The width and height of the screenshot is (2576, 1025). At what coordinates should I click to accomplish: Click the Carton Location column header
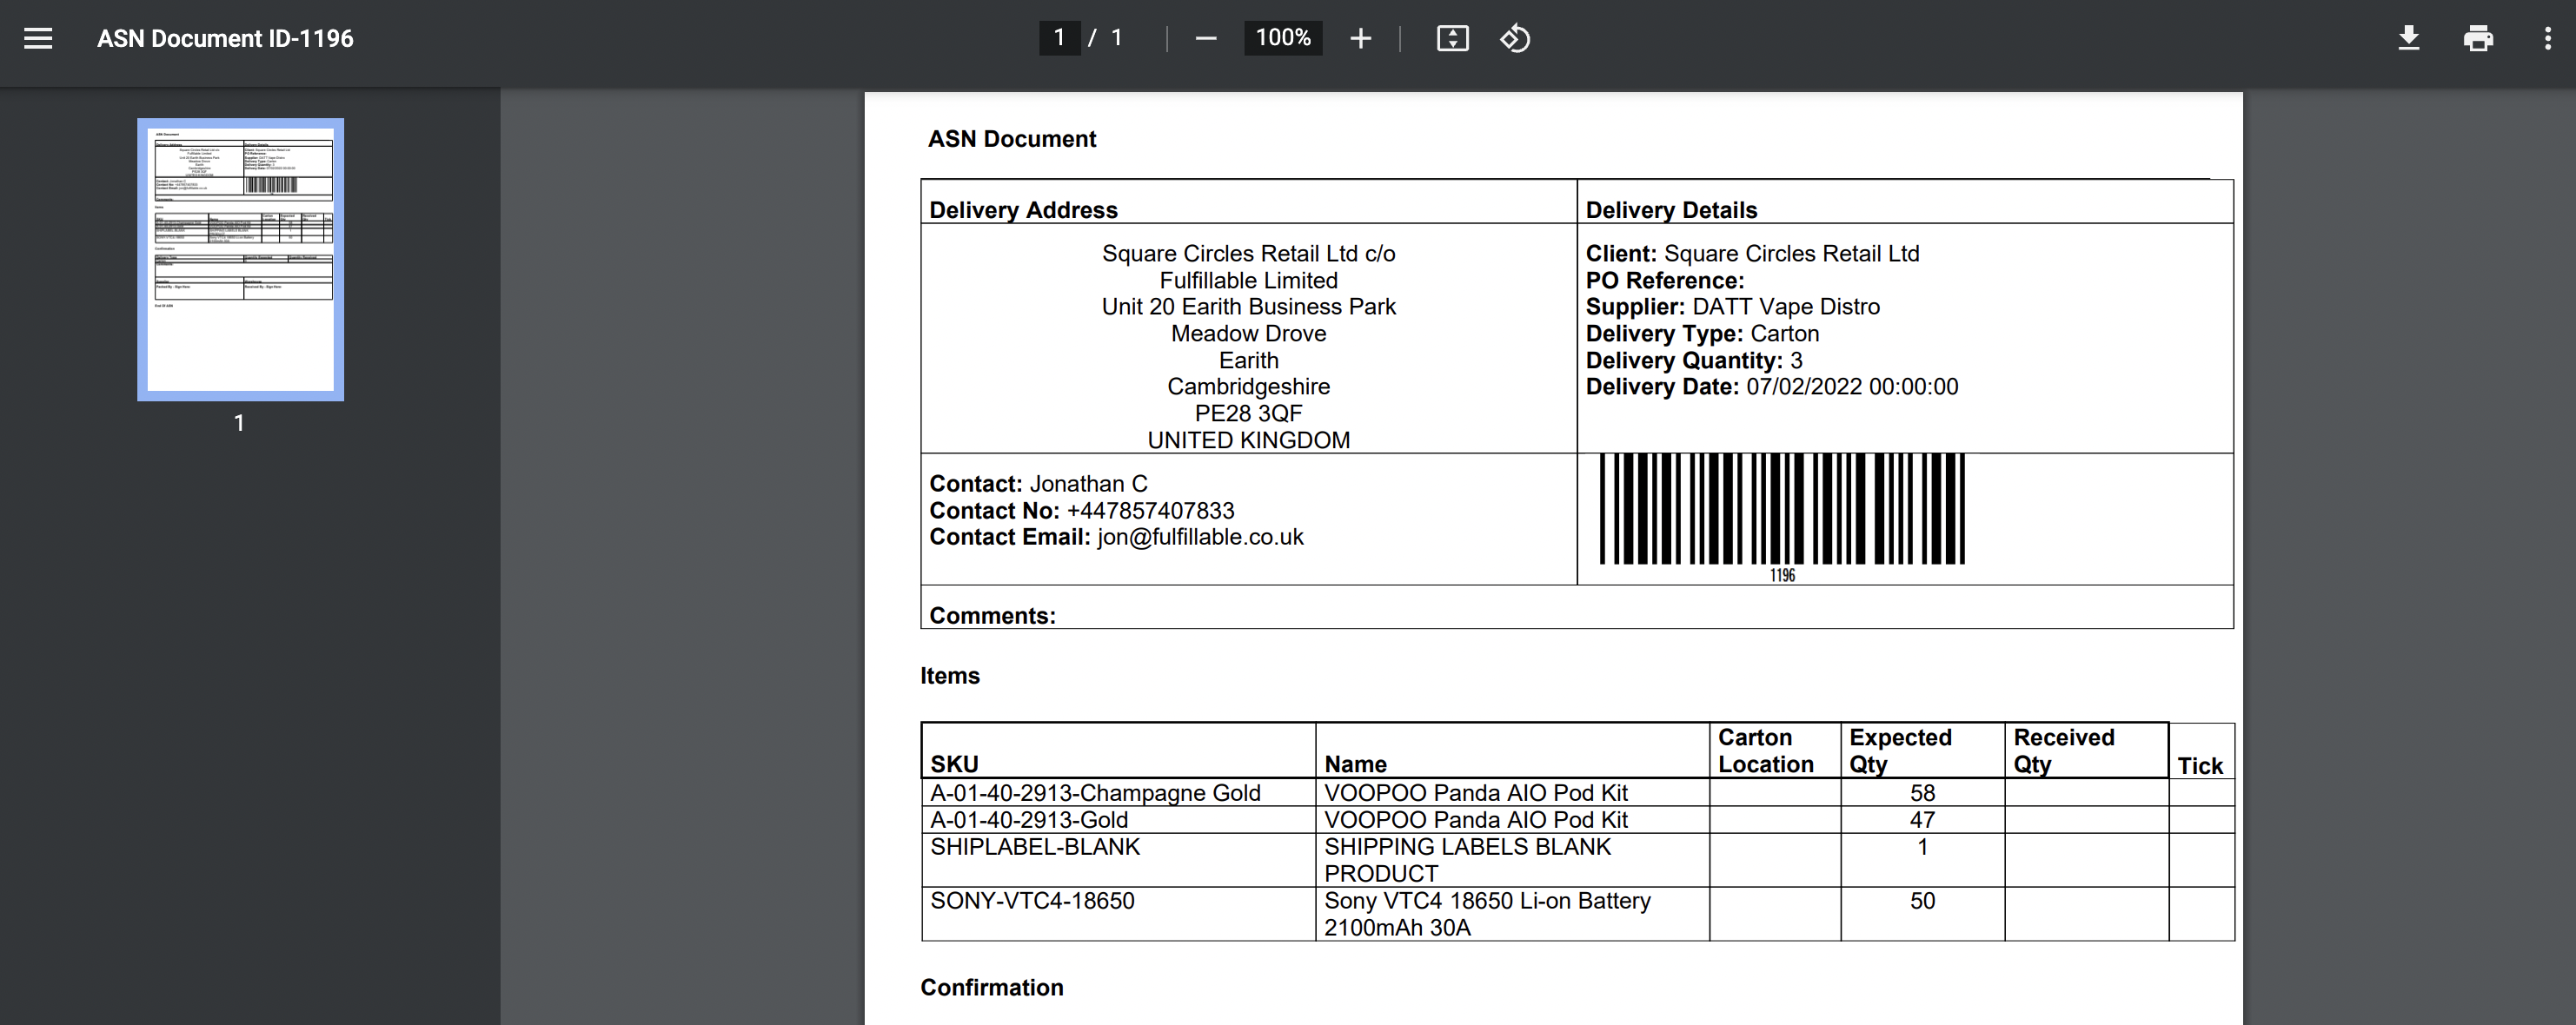pos(1765,751)
